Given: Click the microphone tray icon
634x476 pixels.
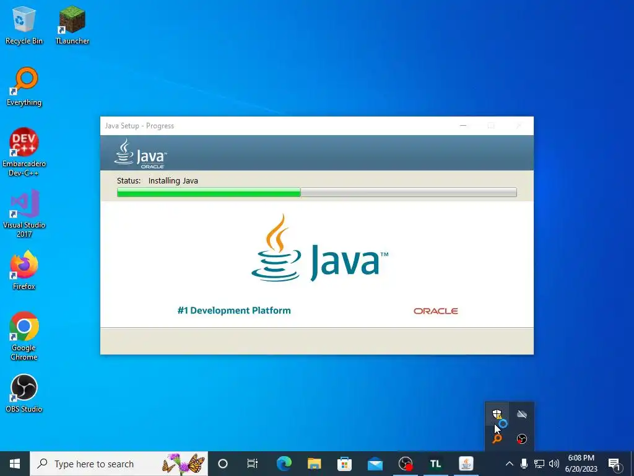Looking at the screenshot, I should point(524,464).
